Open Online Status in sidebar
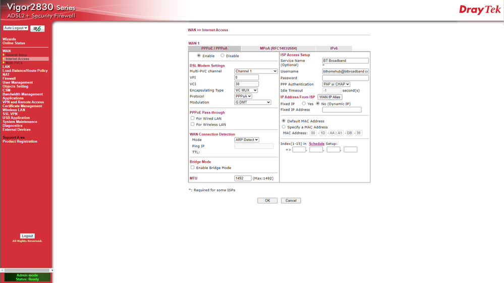 (14, 43)
